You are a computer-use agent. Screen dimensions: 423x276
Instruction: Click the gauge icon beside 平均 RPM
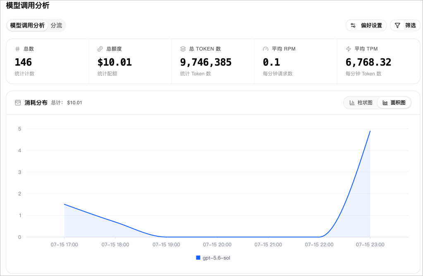click(x=266, y=49)
